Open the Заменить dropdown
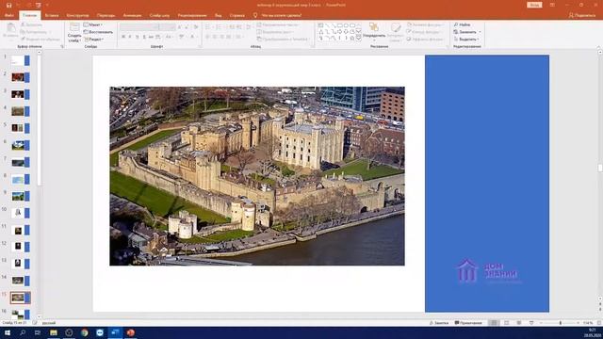Screen dimensions: 603x339 [467, 32]
